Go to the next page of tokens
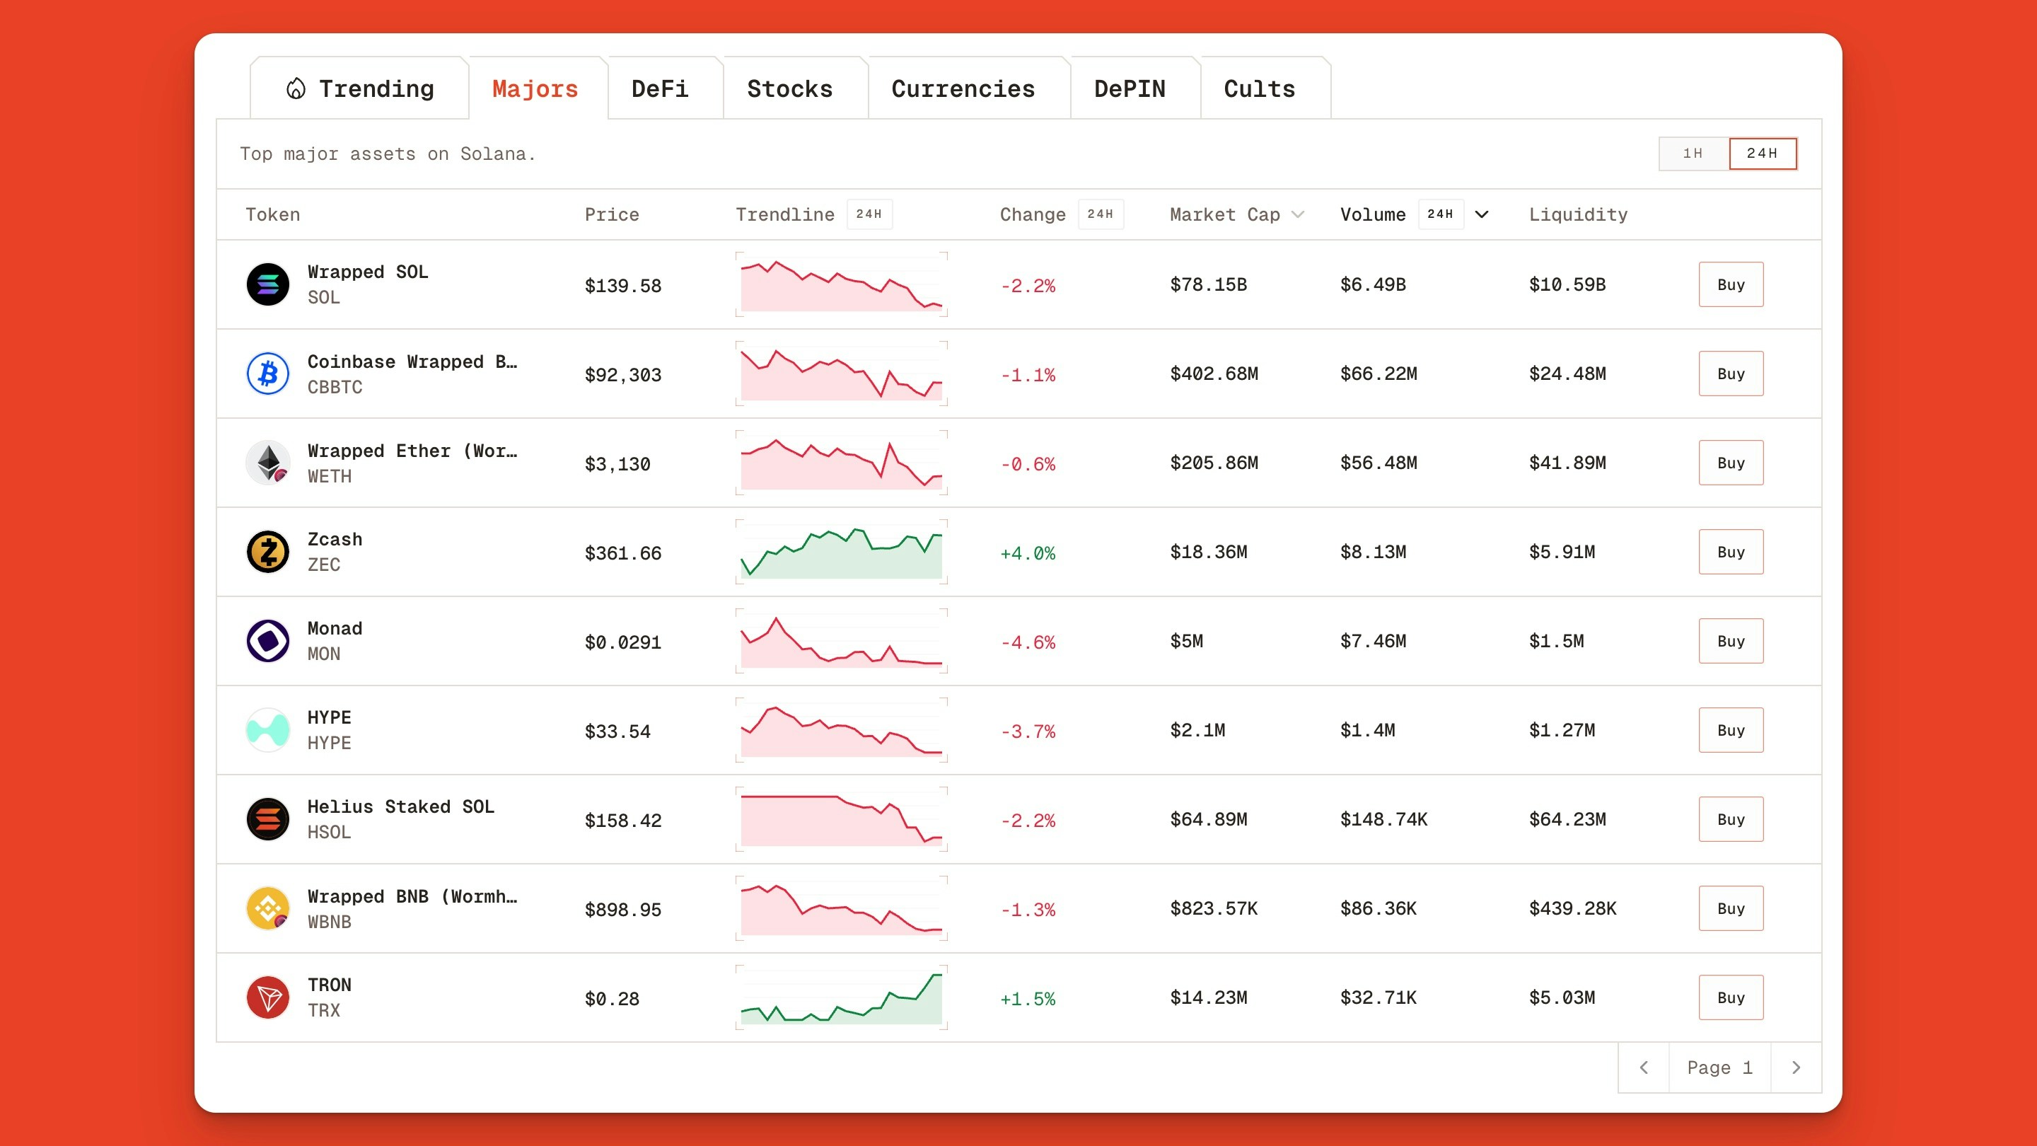 tap(1796, 1067)
